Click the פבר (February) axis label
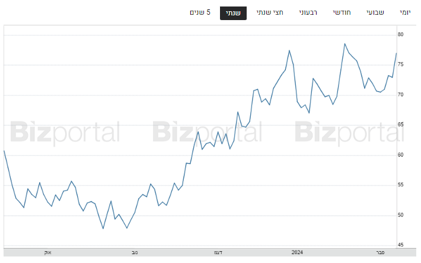The image size is (421, 263). (x=381, y=252)
